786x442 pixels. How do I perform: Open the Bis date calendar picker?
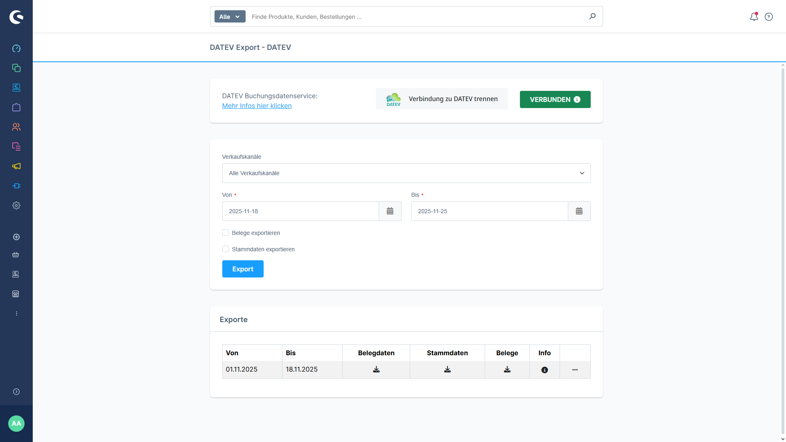[x=579, y=211]
